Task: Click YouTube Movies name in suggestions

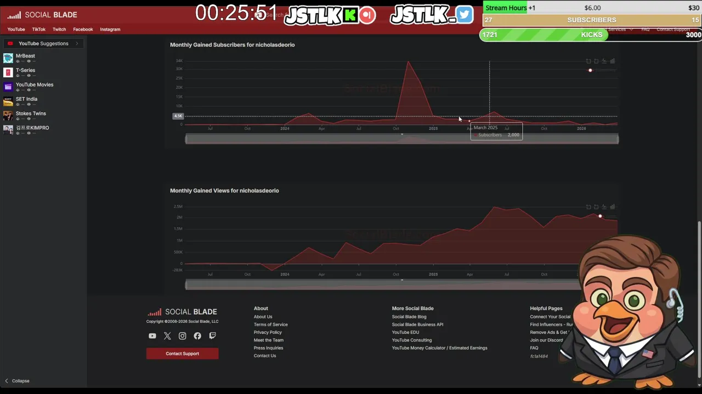Action: (x=35, y=85)
